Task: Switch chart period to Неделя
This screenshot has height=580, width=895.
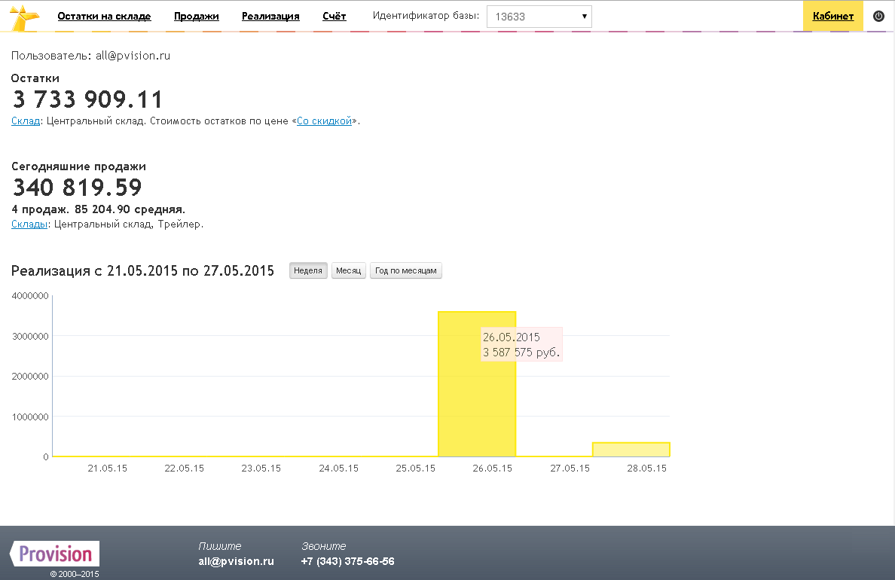Action: [x=308, y=271]
